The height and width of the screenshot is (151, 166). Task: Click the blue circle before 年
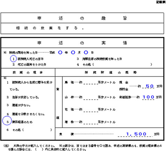click(60, 52)
